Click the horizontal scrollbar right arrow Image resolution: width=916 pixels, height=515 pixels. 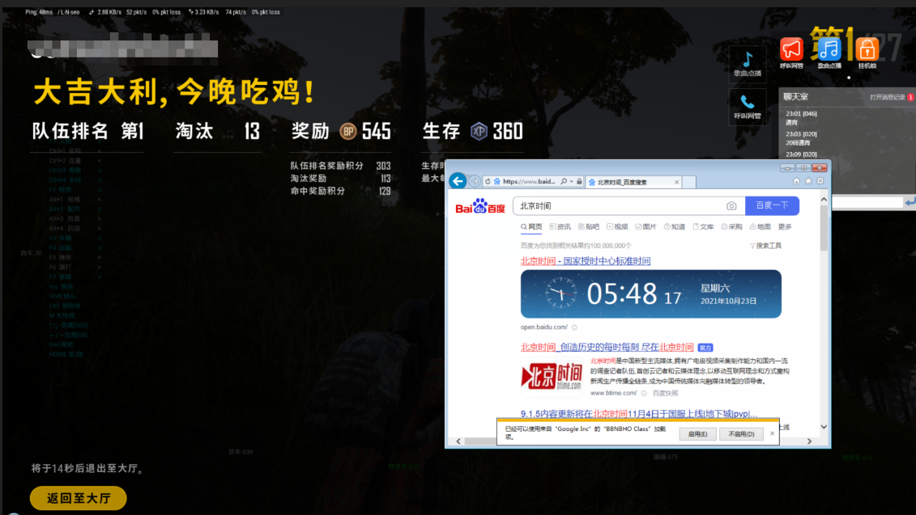(809, 441)
